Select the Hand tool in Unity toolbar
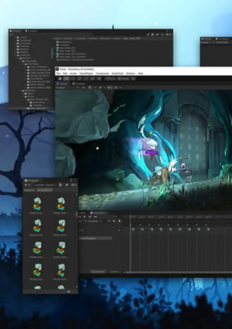 tap(60, 79)
